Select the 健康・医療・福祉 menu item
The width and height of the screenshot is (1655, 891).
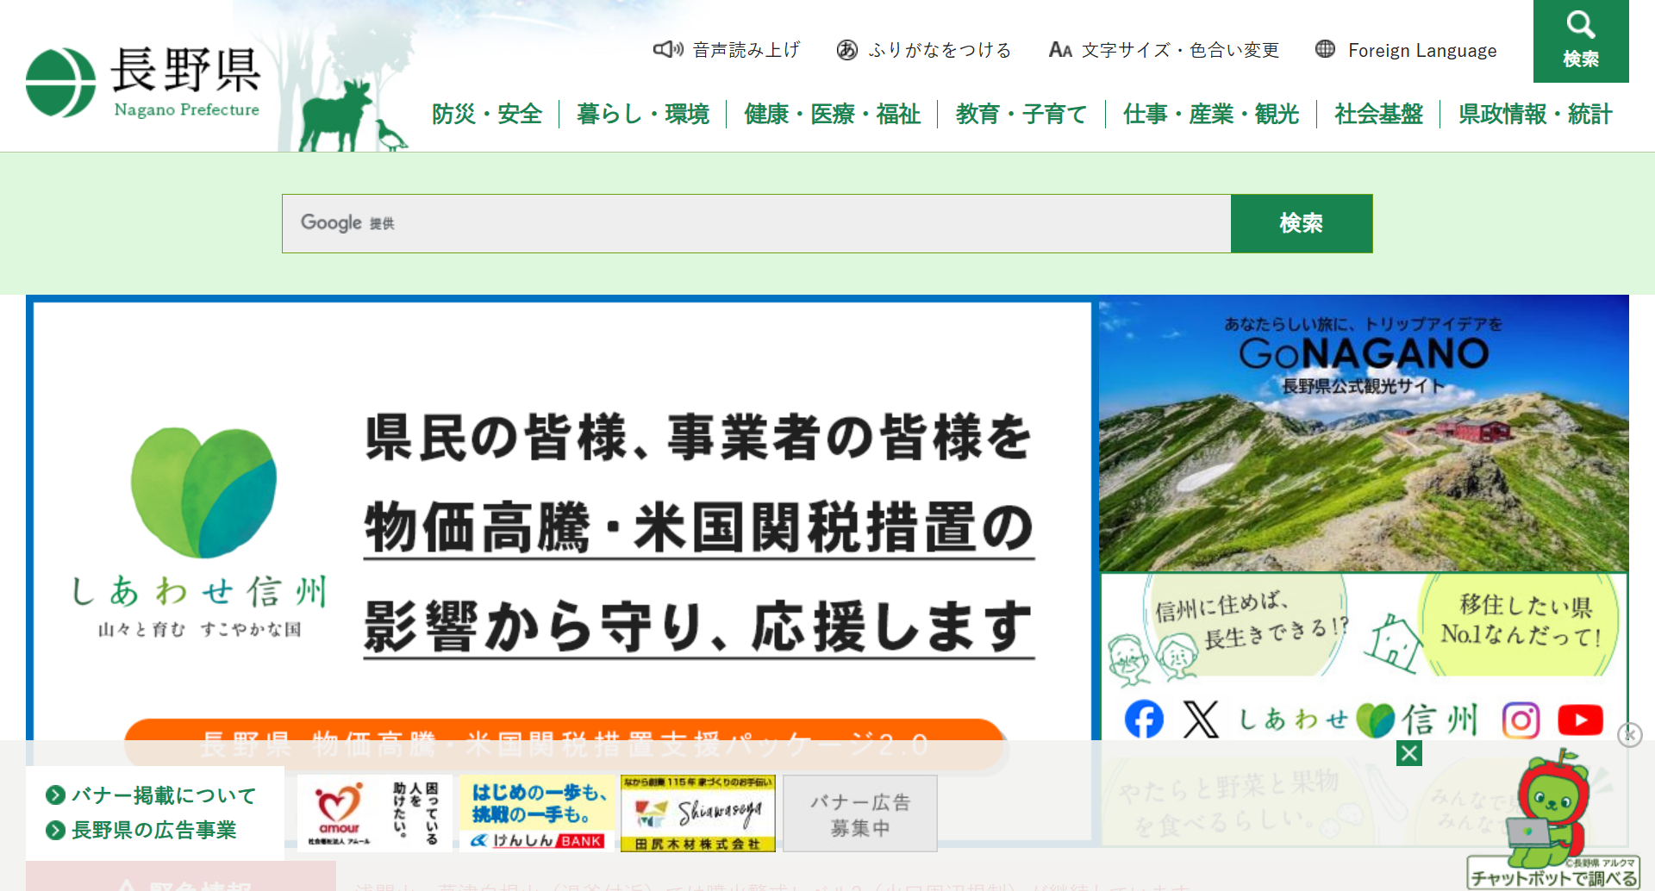[832, 114]
